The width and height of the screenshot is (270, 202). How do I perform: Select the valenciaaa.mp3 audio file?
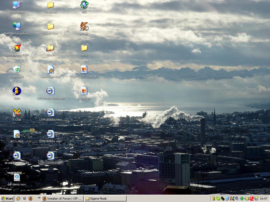(x=50, y=70)
